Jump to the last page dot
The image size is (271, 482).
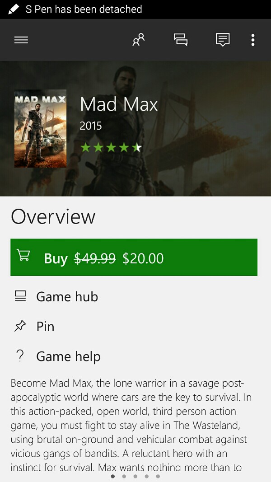(158, 476)
